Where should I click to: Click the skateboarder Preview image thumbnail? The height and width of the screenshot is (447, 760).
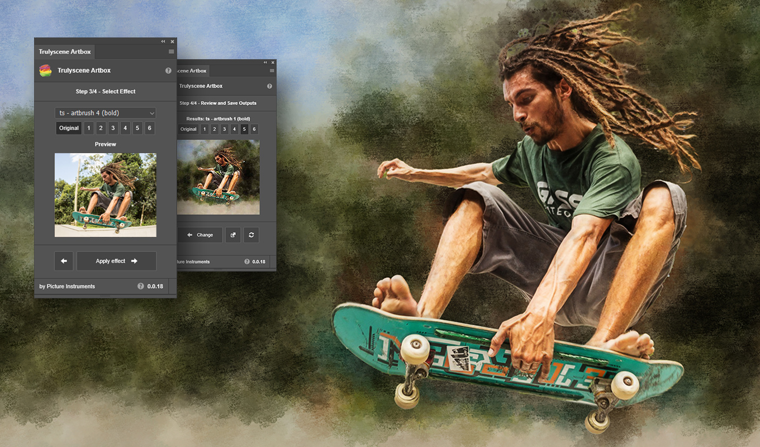point(105,194)
